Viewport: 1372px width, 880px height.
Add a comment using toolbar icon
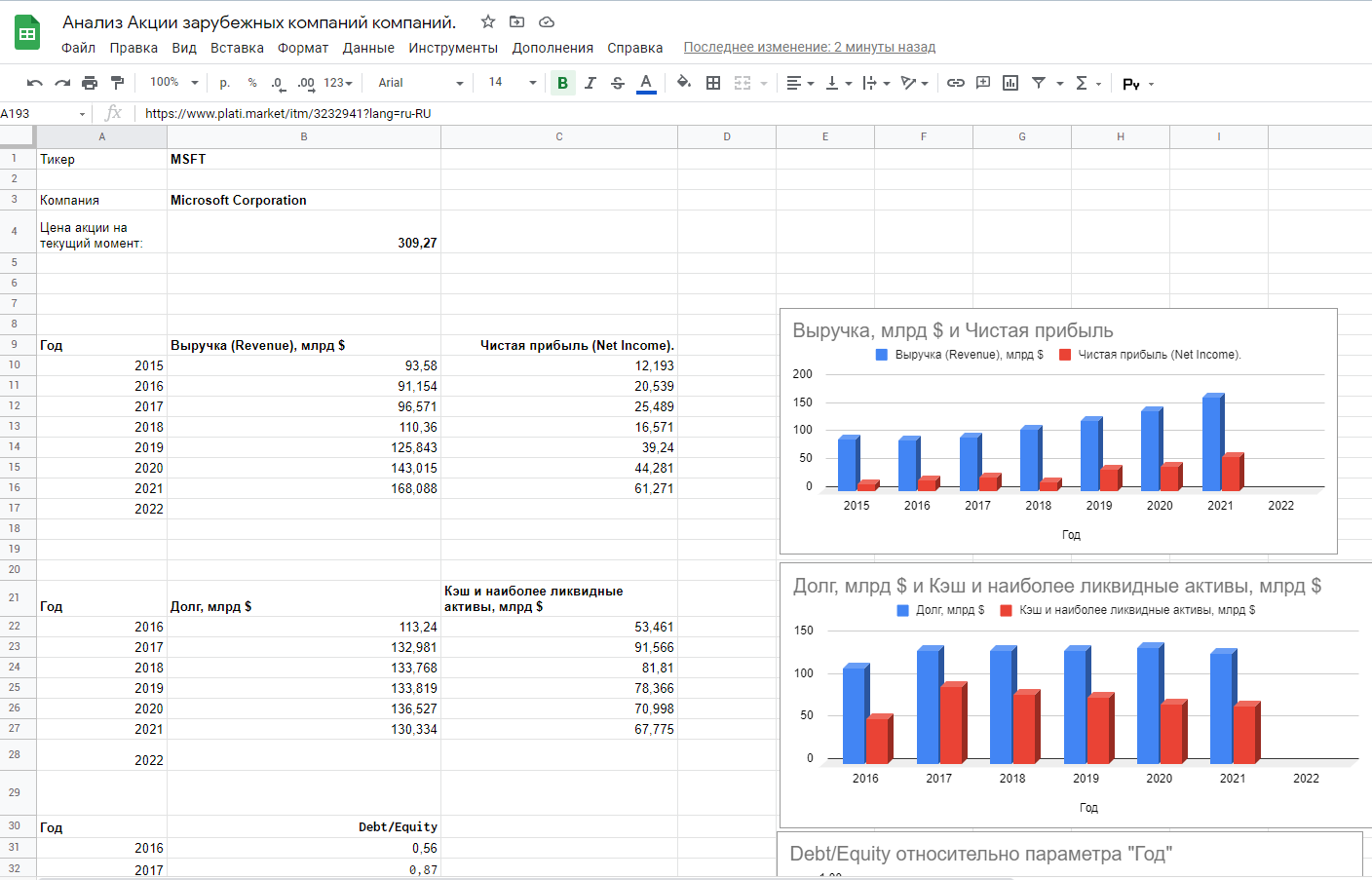coord(983,83)
